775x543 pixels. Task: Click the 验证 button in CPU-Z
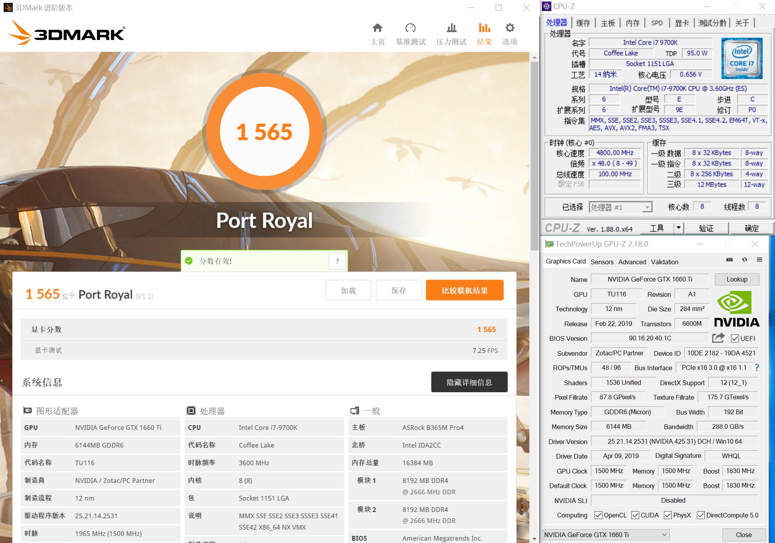tap(707, 228)
